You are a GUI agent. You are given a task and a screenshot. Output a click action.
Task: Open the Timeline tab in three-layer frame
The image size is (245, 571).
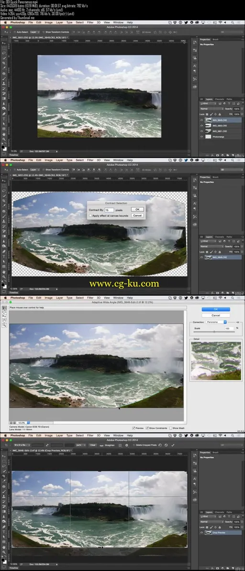click(14, 155)
